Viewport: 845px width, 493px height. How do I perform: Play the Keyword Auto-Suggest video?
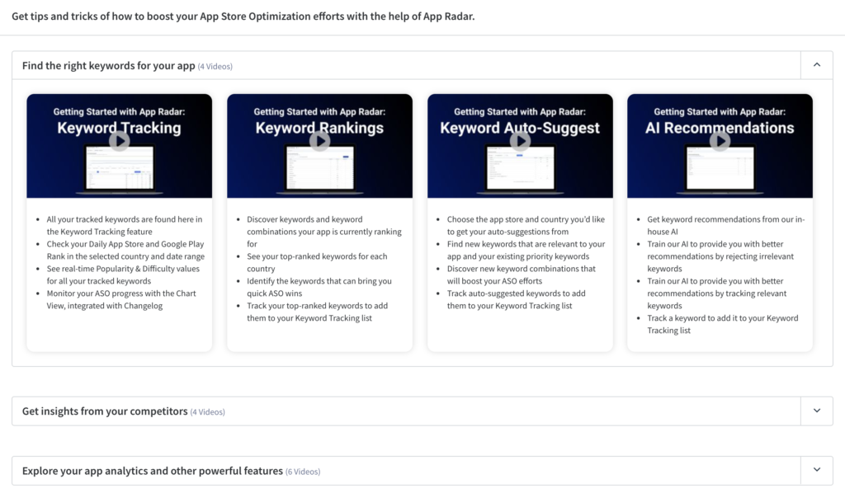coord(520,141)
